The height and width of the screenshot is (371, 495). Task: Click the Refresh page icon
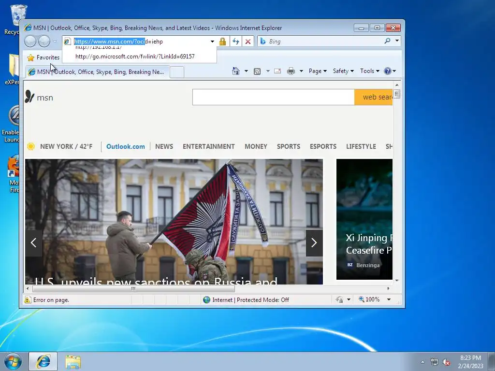click(x=235, y=42)
